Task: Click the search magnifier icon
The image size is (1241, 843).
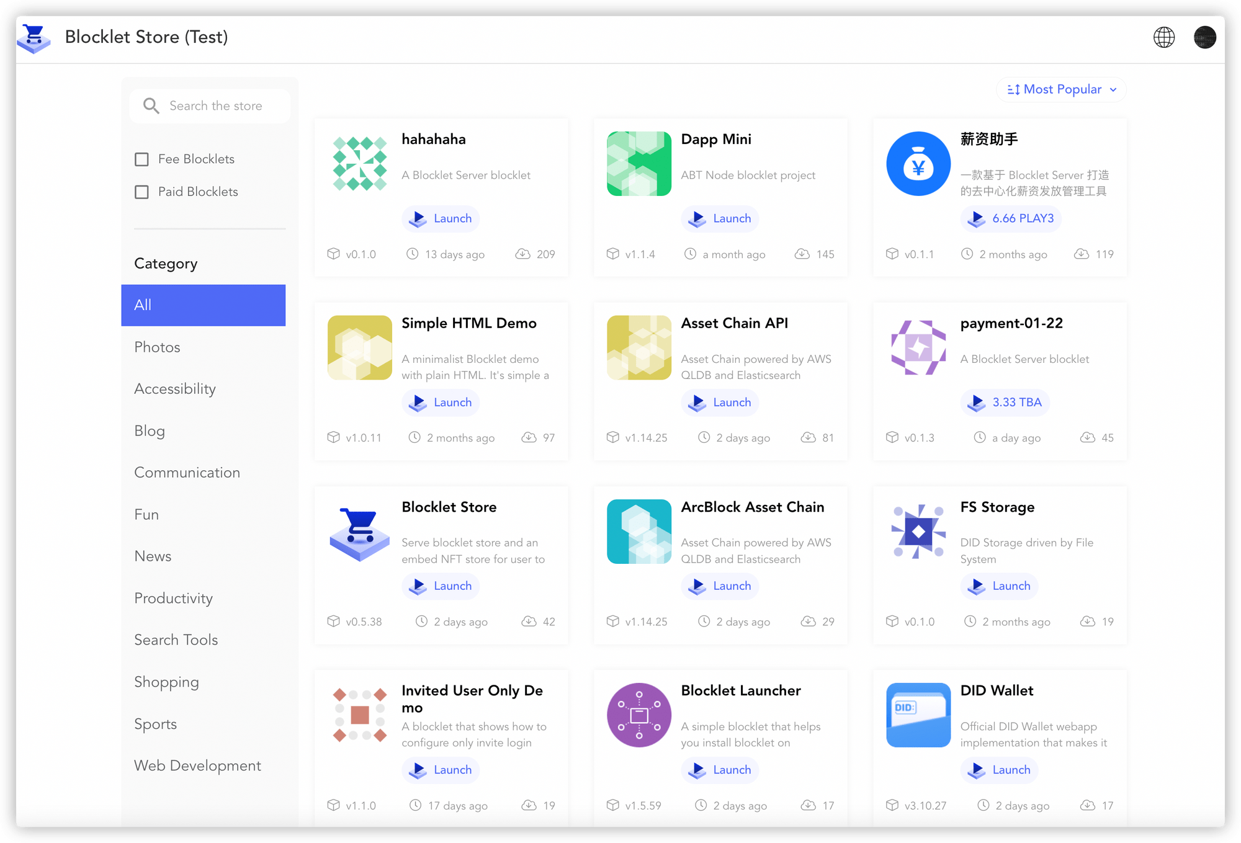Action: tap(151, 105)
